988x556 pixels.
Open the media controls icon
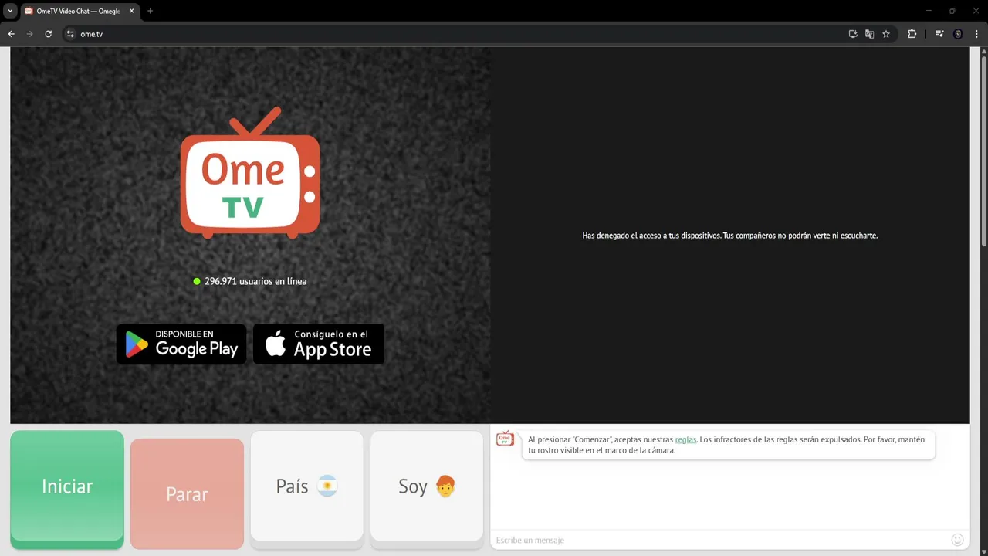[939, 34]
